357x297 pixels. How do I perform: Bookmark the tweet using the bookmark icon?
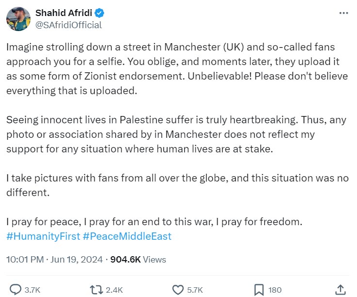click(259, 290)
